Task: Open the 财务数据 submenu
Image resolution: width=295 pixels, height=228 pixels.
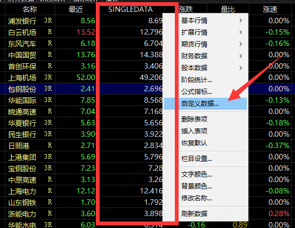Action: point(206,56)
